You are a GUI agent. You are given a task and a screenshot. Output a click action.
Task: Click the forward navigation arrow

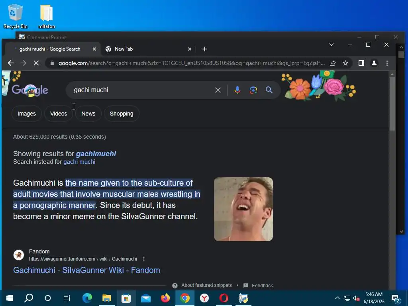pyautogui.click(x=24, y=63)
